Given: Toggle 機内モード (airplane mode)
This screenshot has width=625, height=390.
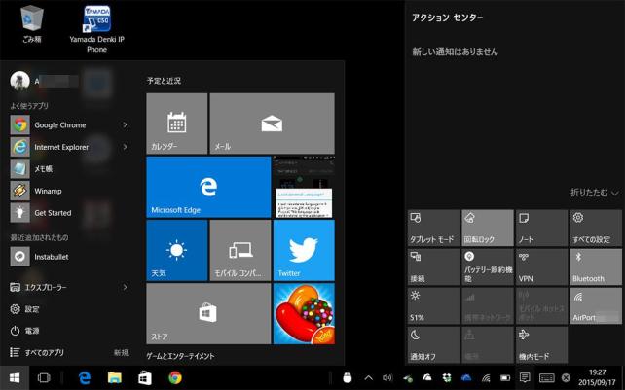Looking at the screenshot, I should [x=541, y=345].
